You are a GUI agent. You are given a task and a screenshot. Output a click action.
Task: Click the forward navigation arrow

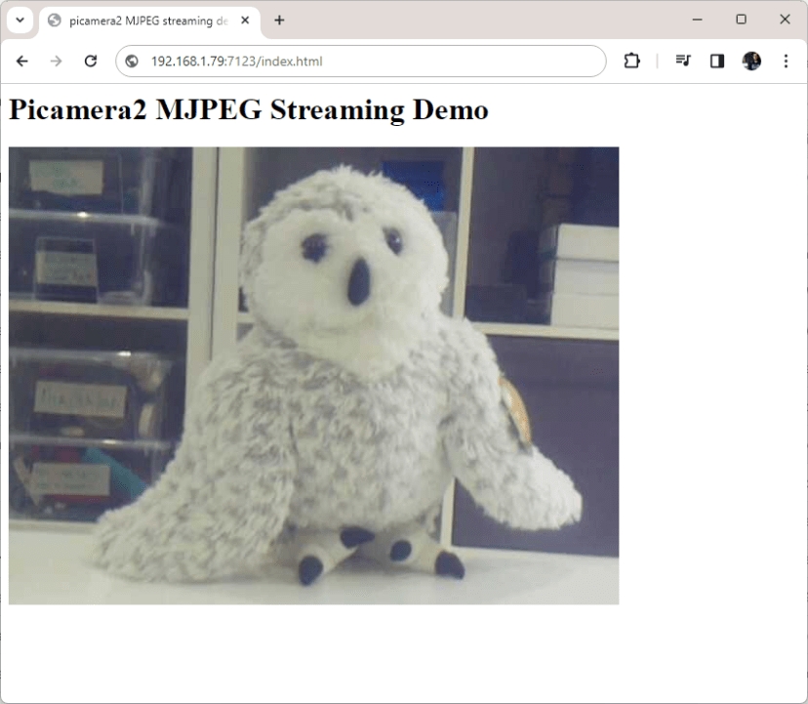click(57, 61)
